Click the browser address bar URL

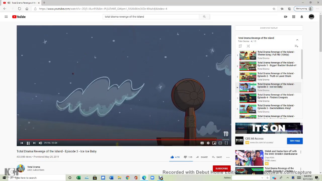tap(103, 9)
